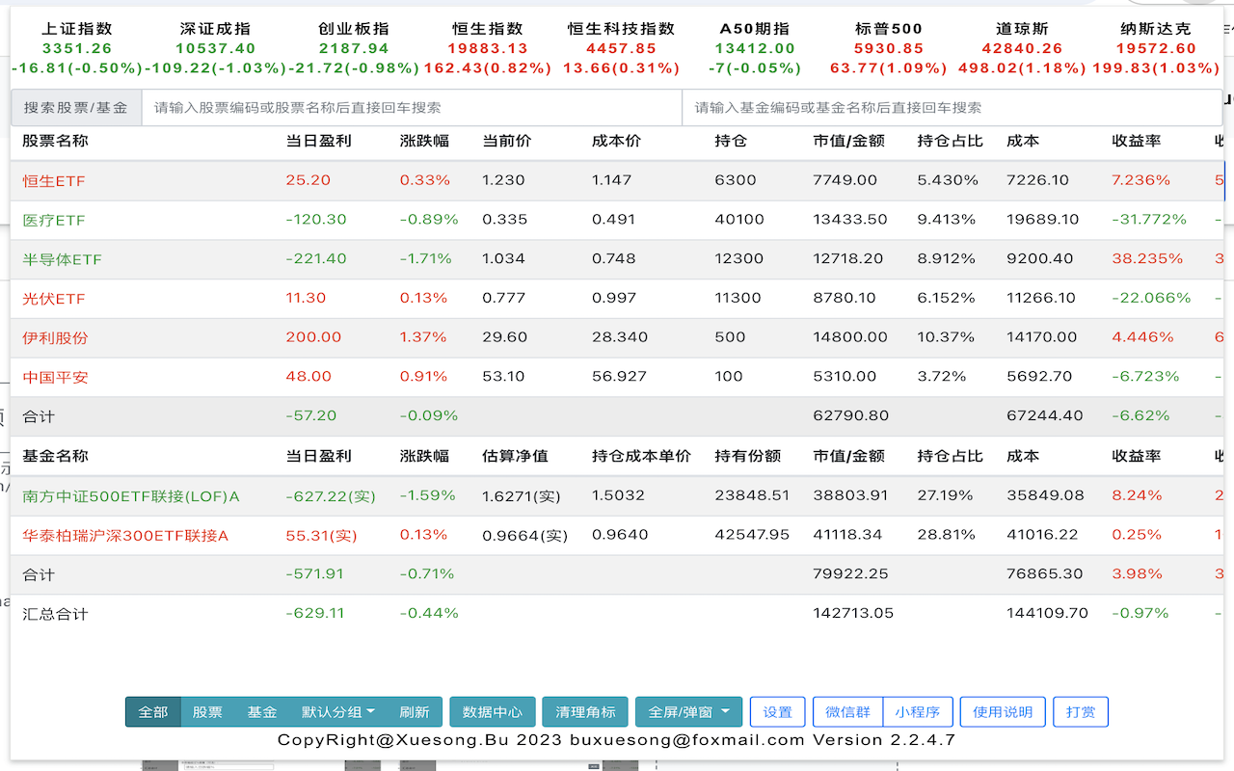Open the 数据中心 panel
1234x771 pixels.
coord(493,712)
